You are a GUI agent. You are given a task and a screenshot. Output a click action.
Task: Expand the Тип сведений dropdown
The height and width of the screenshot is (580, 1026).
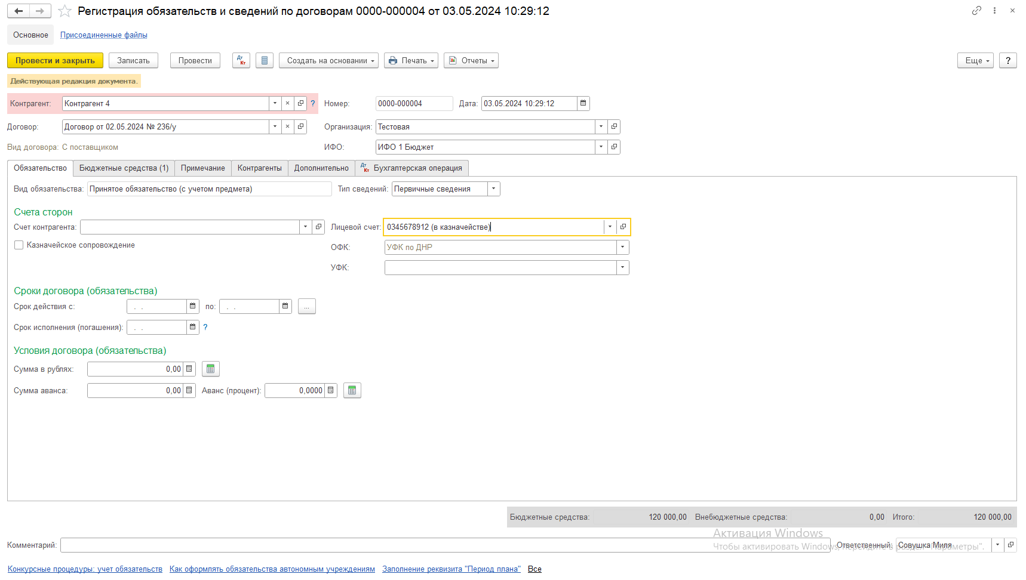494,189
